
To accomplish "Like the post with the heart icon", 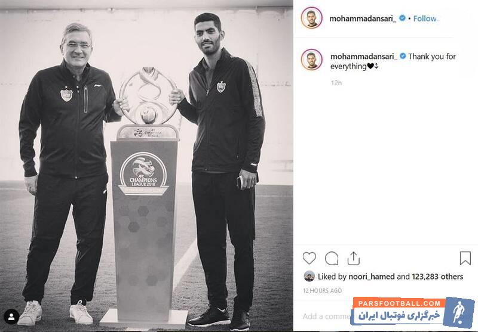I will pos(309,259).
